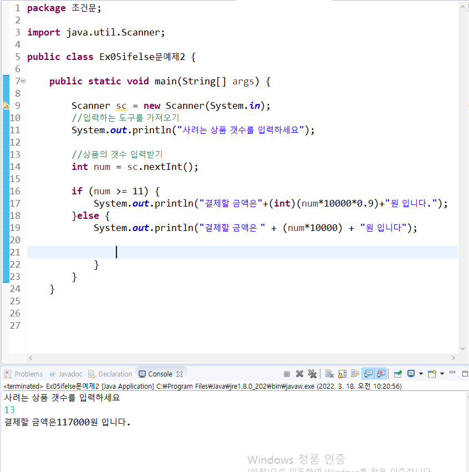
Task: Toggle Scroll Lock in the console
Action: coord(343,374)
